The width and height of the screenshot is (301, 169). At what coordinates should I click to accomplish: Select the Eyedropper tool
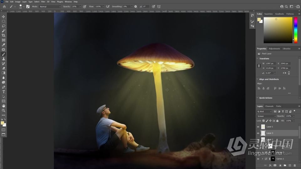pos(3,45)
